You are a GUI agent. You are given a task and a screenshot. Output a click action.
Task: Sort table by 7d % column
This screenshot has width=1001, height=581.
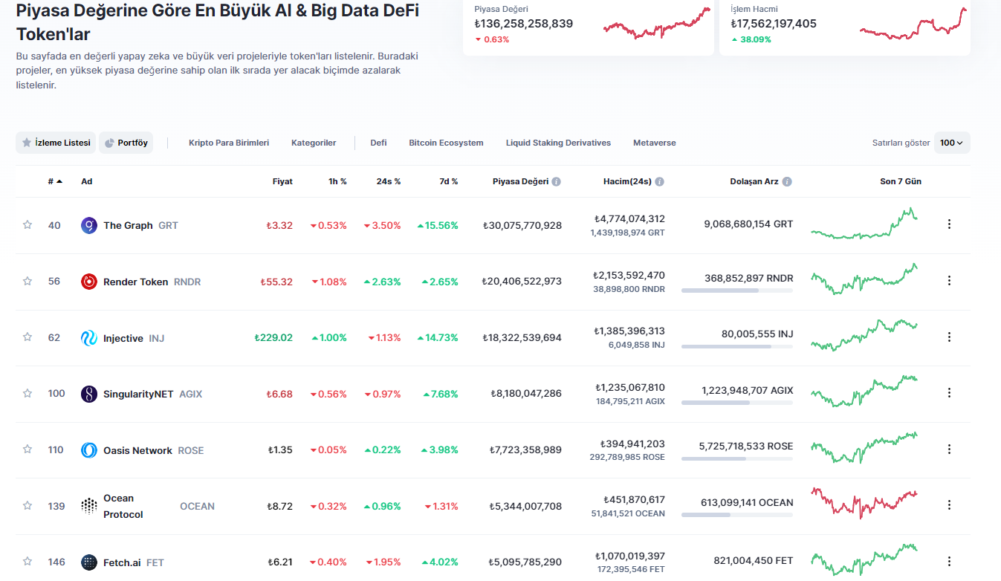[x=447, y=181]
